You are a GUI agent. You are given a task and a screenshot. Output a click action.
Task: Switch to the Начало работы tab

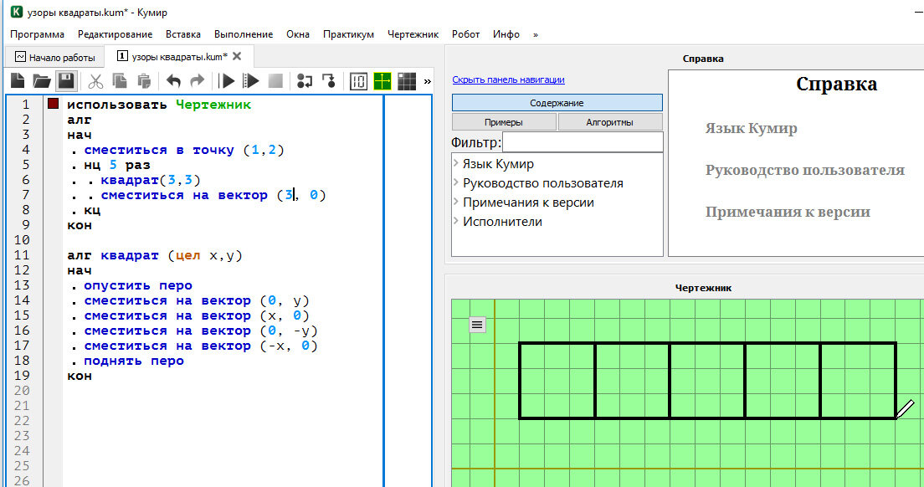pyautogui.click(x=54, y=57)
